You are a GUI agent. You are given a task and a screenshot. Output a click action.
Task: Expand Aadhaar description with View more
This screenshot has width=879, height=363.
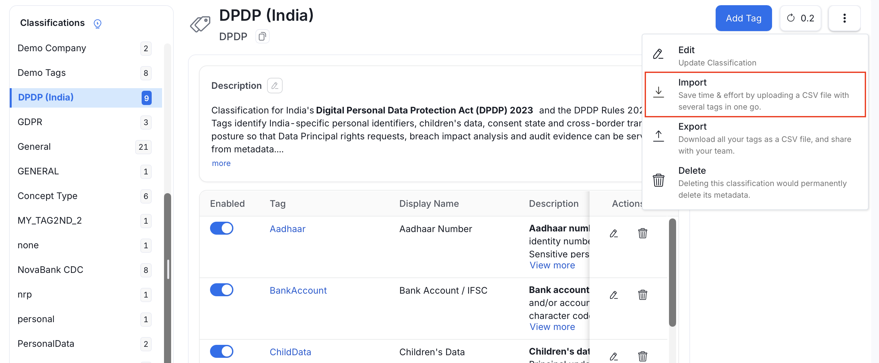click(552, 265)
